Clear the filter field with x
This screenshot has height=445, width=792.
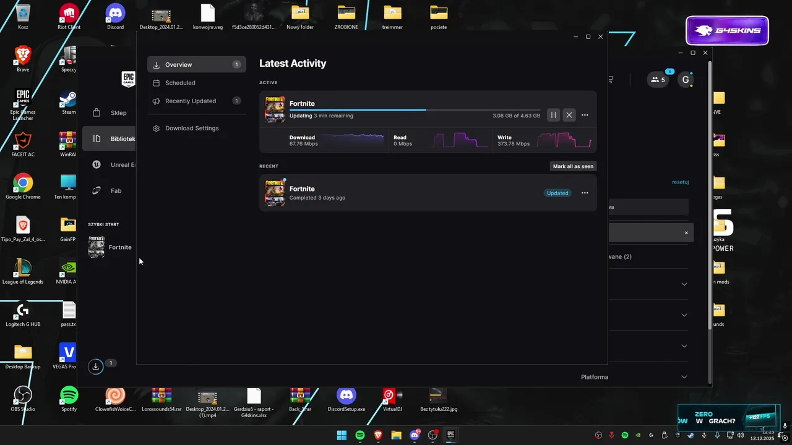point(686,233)
